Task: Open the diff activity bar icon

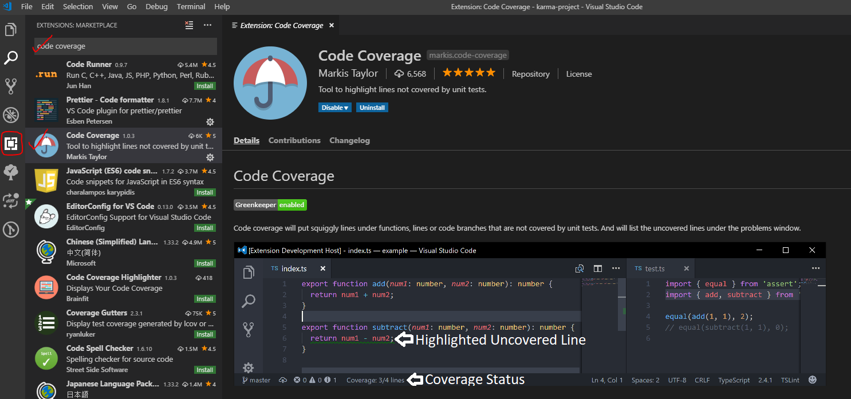Action: coord(11,200)
